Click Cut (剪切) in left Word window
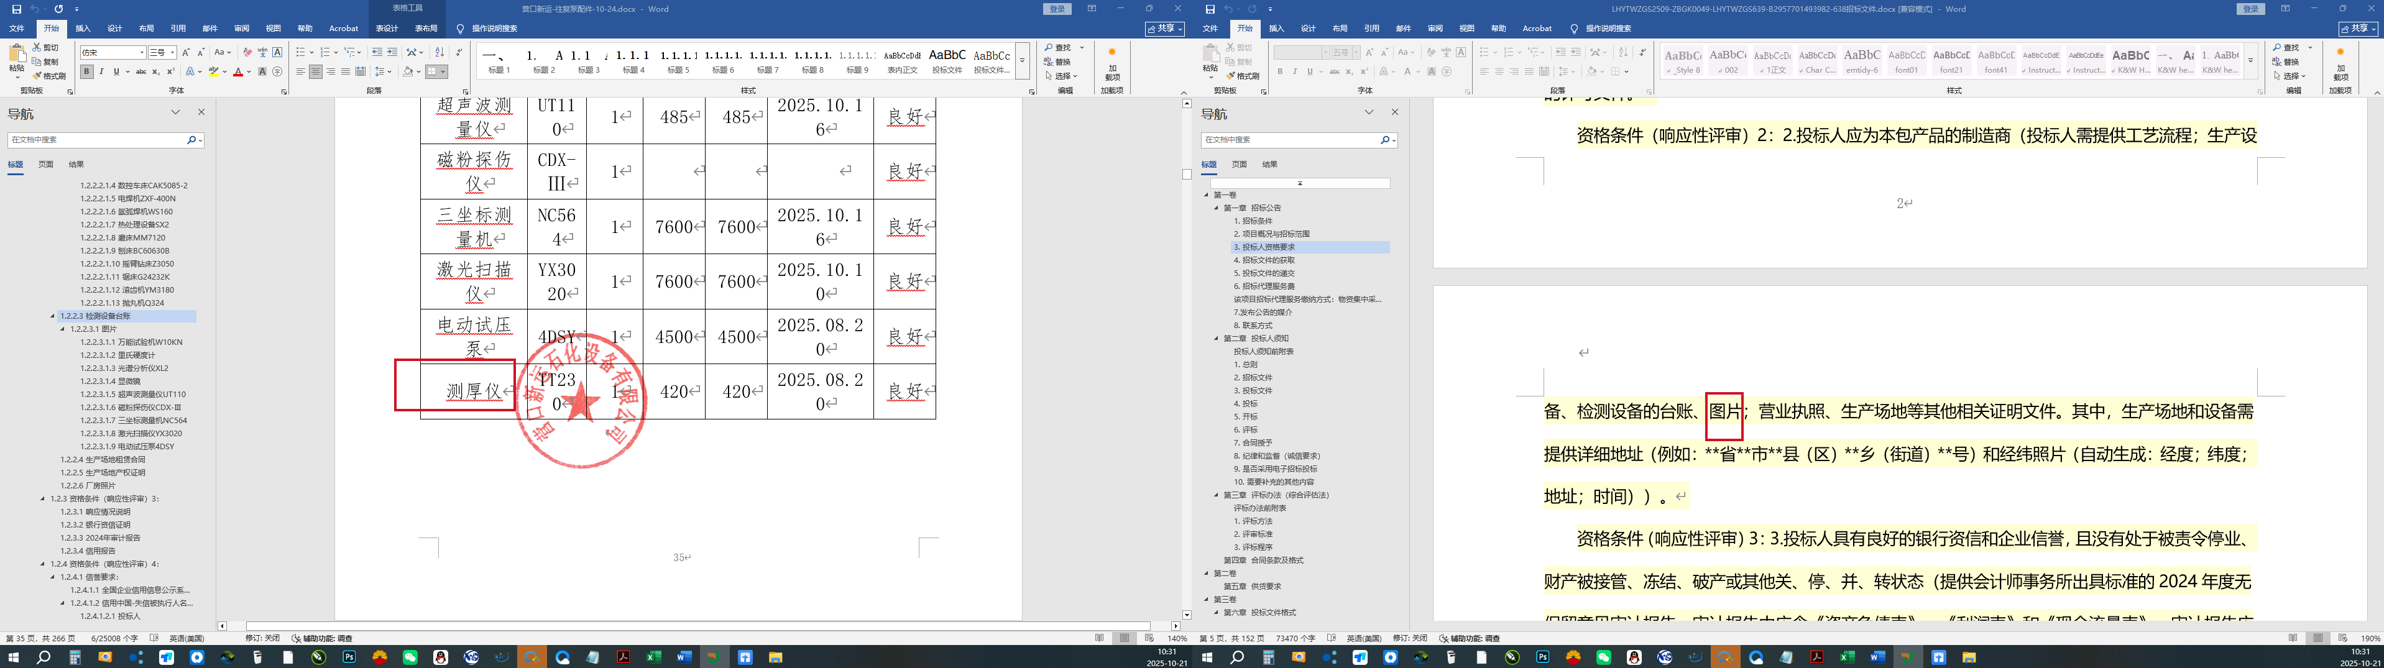The height and width of the screenshot is (668, 2384). pos(45,47)
